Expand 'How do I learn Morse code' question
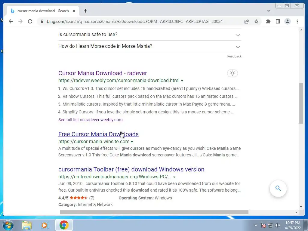308x231 pixels. [x=150, y=46]
